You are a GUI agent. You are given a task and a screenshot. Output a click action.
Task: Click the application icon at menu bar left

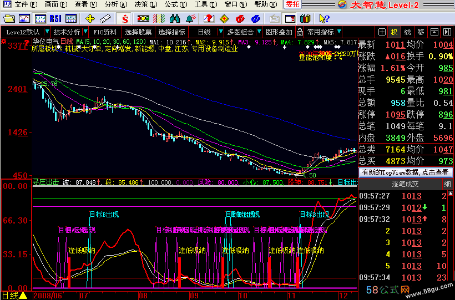point(7,4)
